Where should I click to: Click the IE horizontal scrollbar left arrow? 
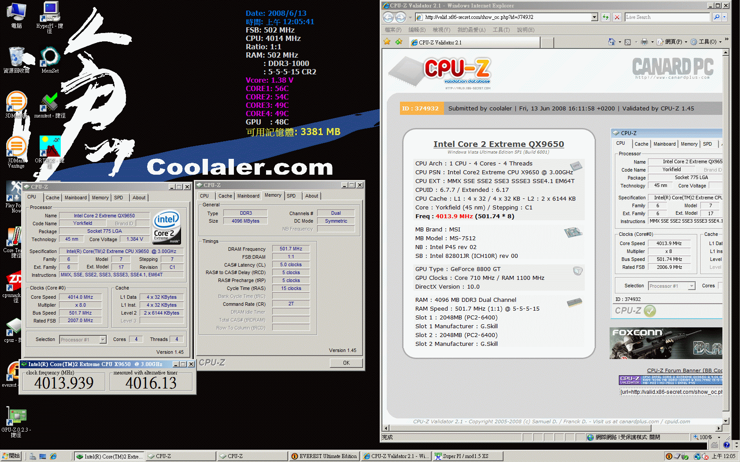coord(386,428)
